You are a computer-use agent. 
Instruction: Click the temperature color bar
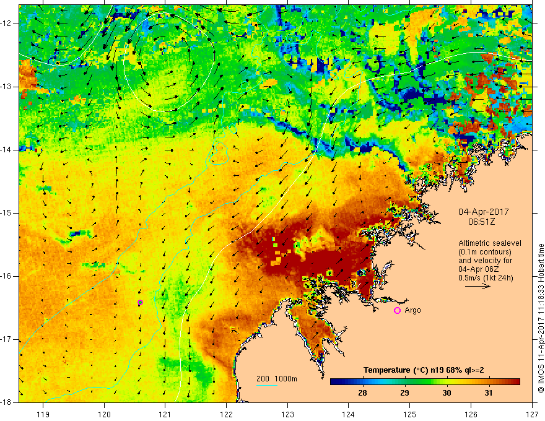425,382
